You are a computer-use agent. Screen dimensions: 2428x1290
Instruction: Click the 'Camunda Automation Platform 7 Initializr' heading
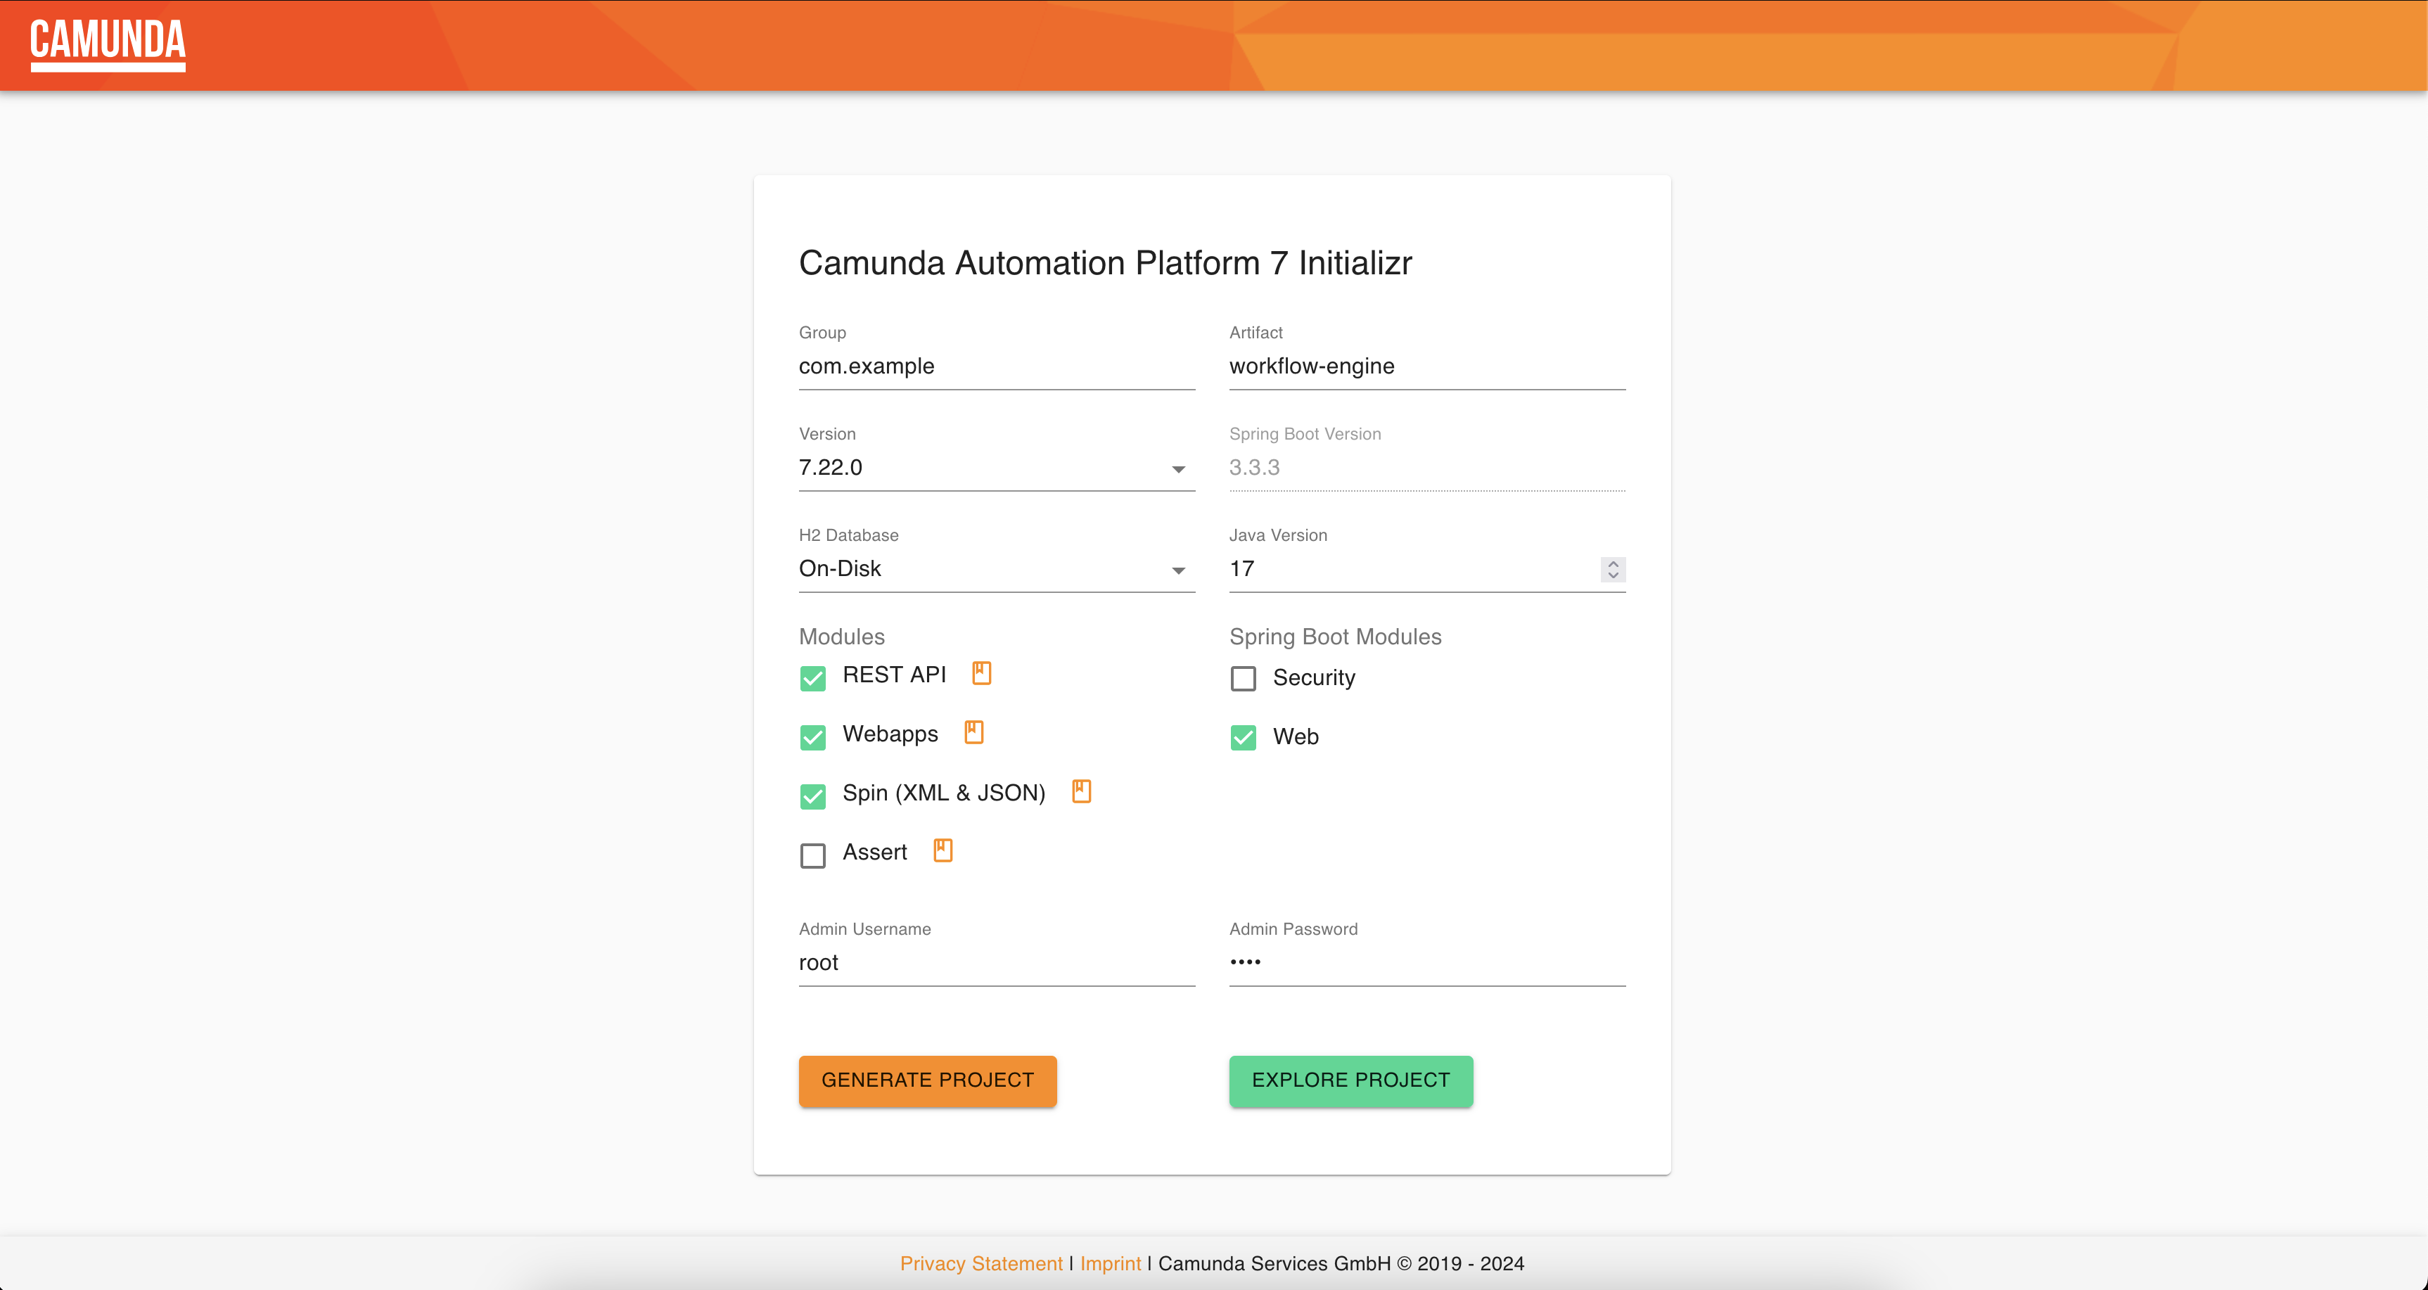1106,263
